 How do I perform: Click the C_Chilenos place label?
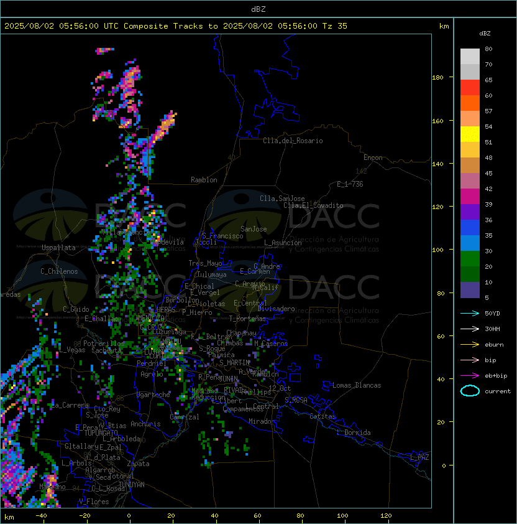(x=59, y=271)
